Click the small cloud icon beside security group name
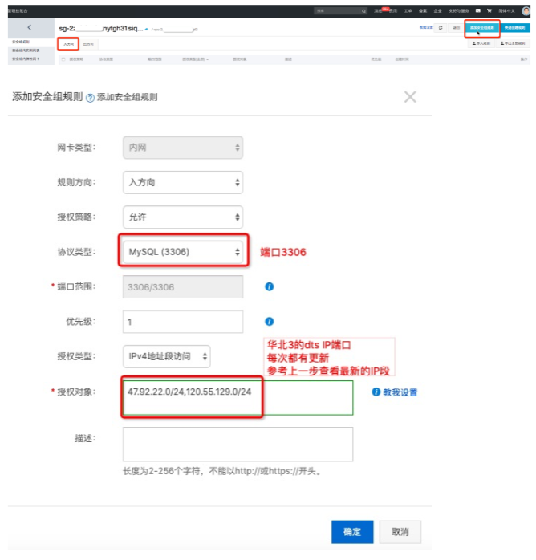The image size is (536, 560). (x=146, y=30)
